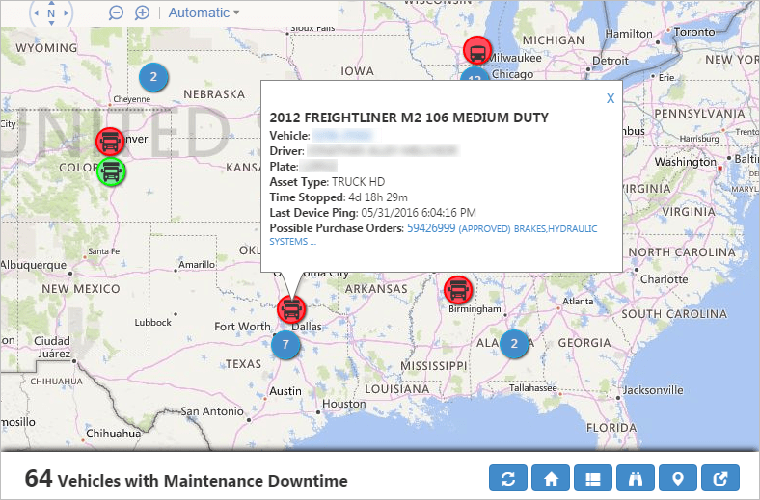
Task: Open the cluster of 7 near Fort Worth
Action: click(285, 345)
